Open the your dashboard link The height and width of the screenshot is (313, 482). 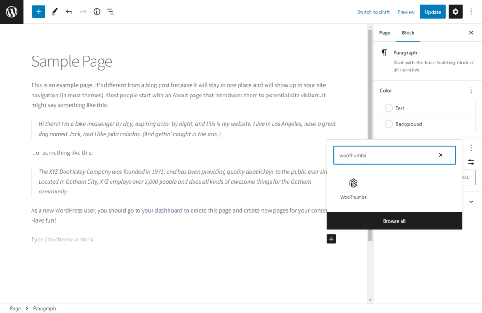point(162,210)
